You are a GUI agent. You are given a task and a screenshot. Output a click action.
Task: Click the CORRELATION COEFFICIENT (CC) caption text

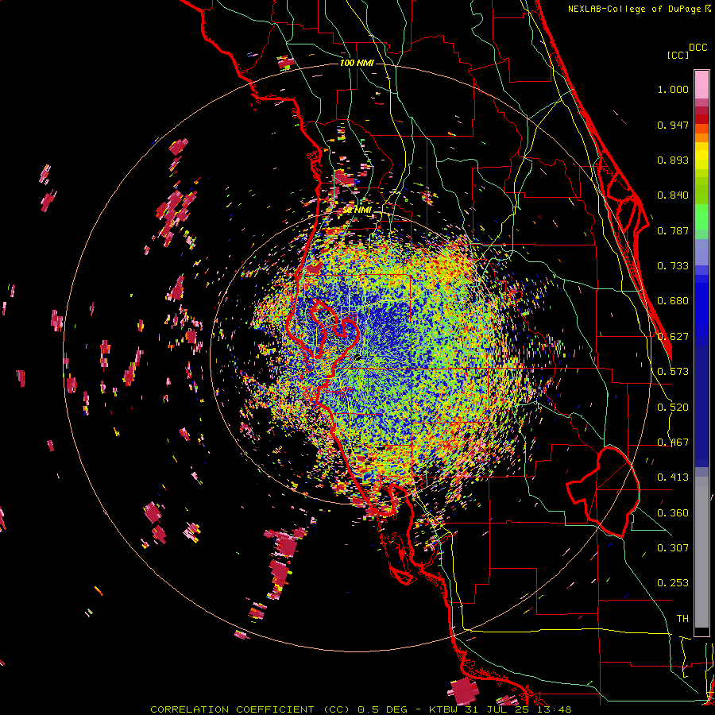(x=251, y=709)
